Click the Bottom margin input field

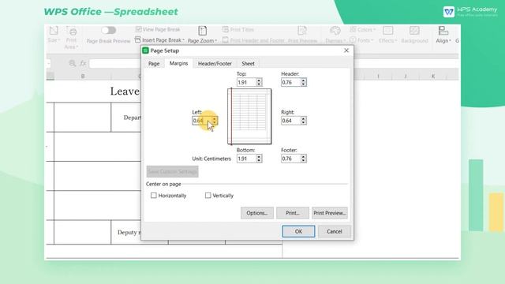246,159
